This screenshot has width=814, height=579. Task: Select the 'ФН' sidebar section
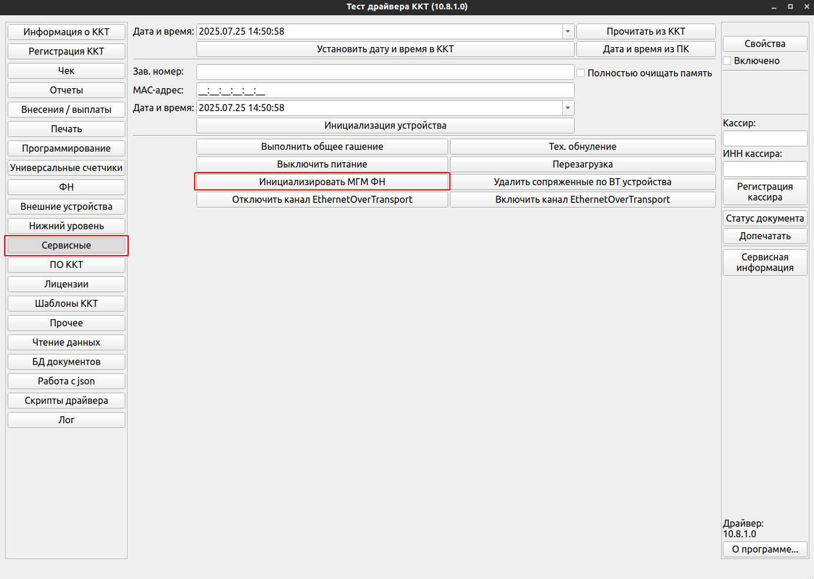tap(66, 187)
